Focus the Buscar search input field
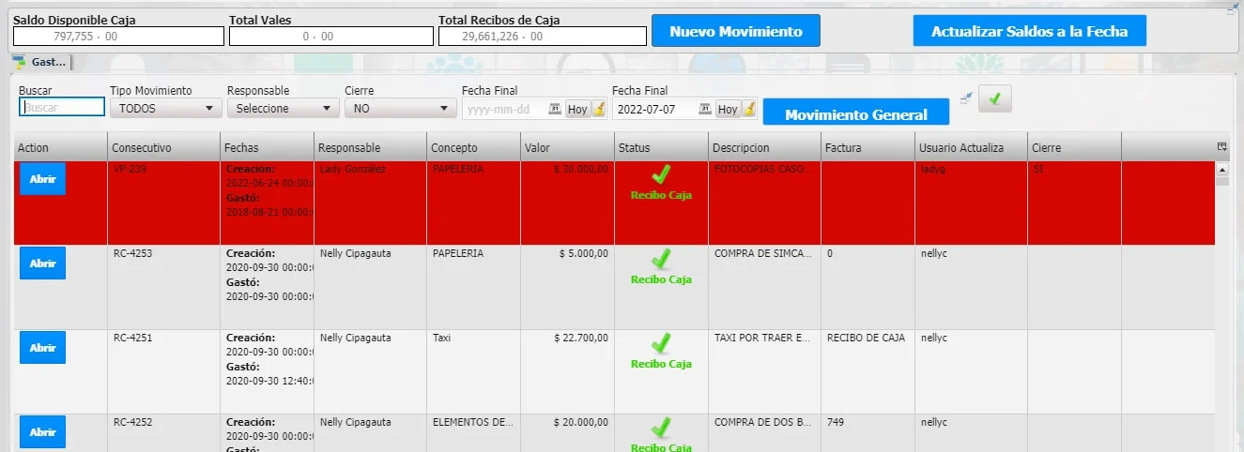1244x452 pixels. point(62,108)
